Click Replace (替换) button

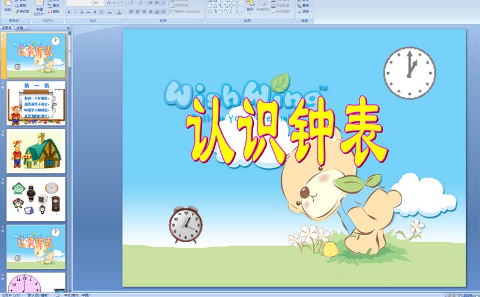[305, 5]
